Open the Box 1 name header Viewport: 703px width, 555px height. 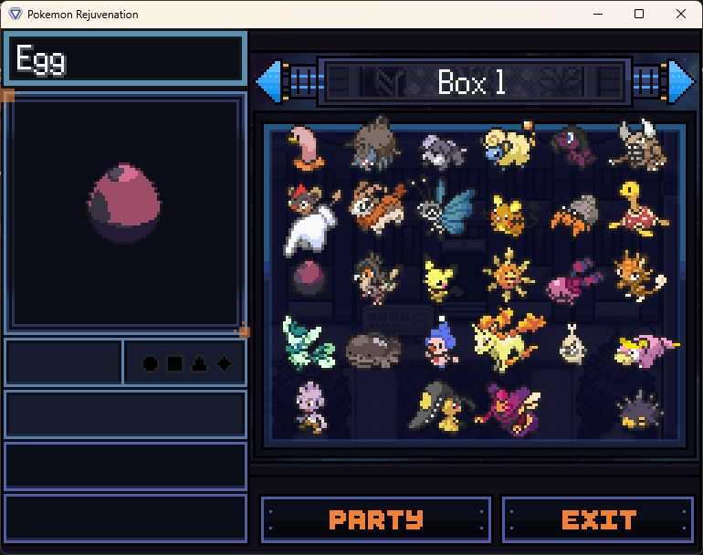[475, 82]
